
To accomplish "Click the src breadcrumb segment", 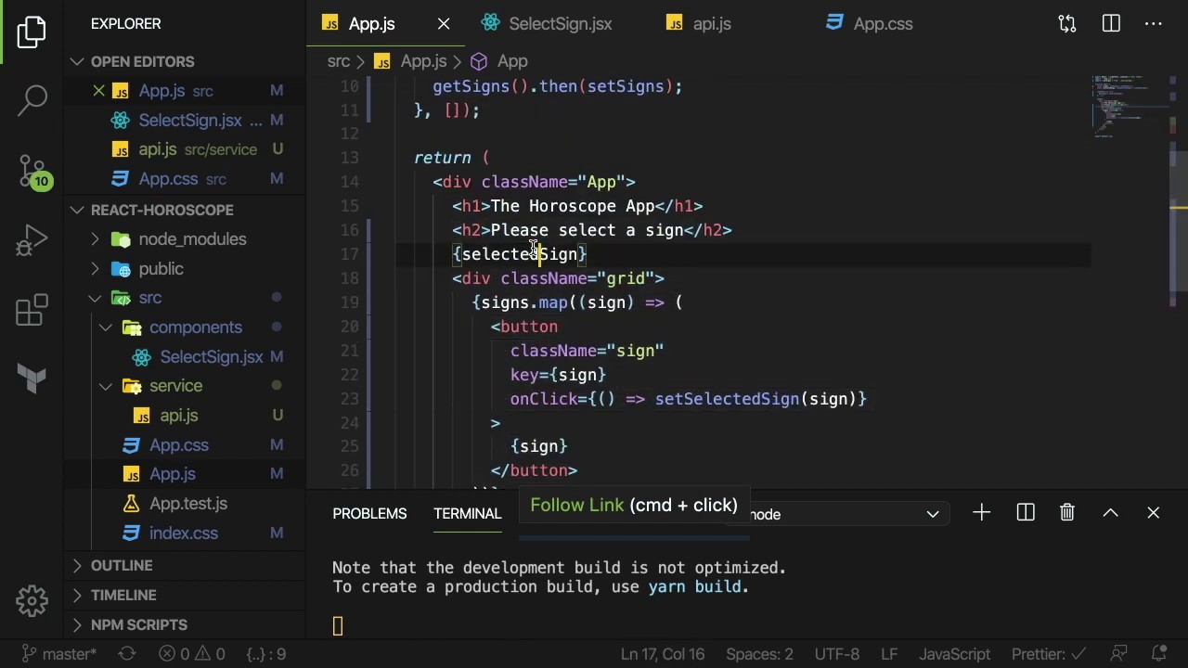I will click(338, 61).
